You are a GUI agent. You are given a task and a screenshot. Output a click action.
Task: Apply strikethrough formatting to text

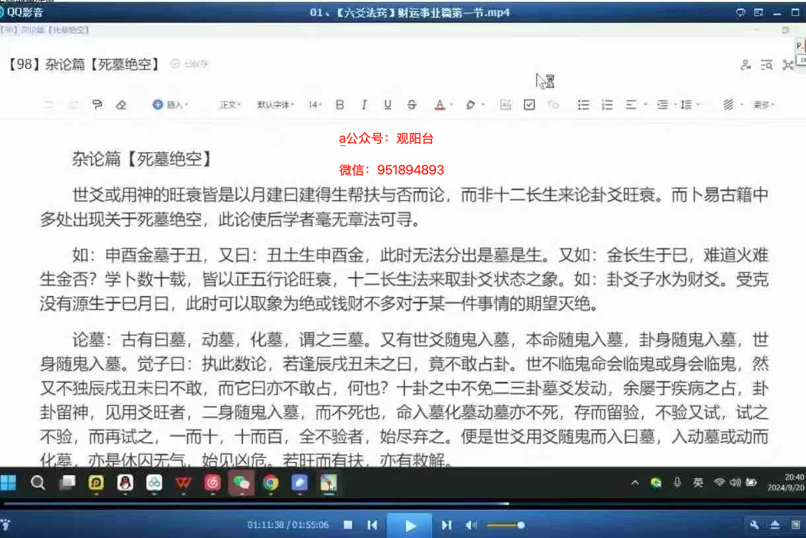click(x=412, y=104)
